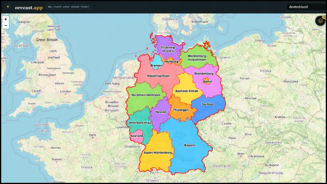
Task: Select the Niedersachsen region label
Action: (158, 76)
